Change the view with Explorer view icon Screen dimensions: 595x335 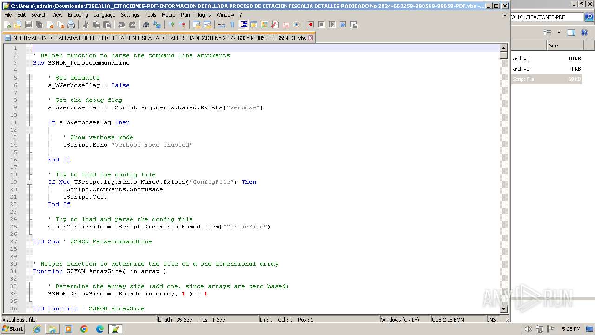point(548,33)
